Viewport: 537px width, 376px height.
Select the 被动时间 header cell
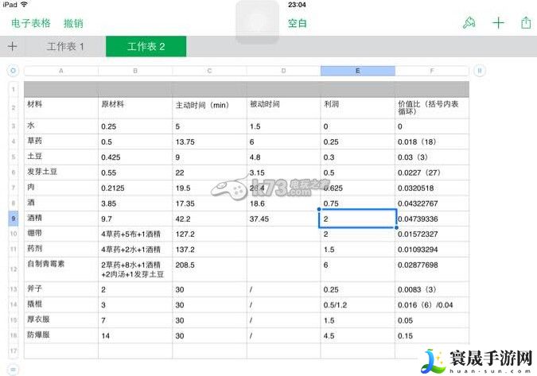tap(283, 108)
